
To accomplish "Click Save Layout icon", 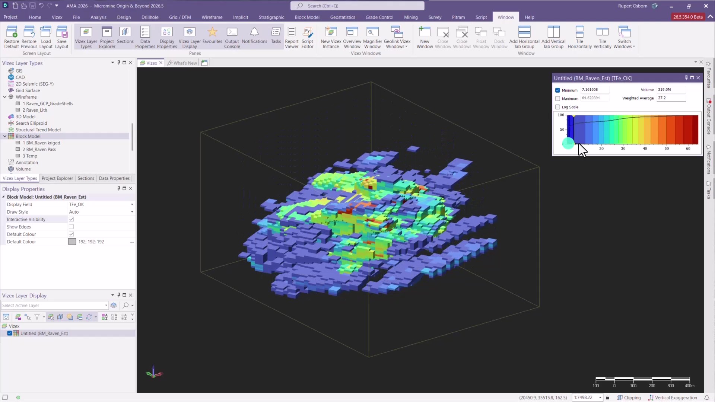I will pyautogui.click(x=62, y=37).
